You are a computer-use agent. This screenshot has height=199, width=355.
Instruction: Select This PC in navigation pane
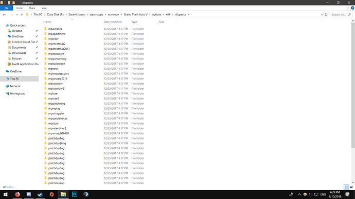click(x=14, y=79)
